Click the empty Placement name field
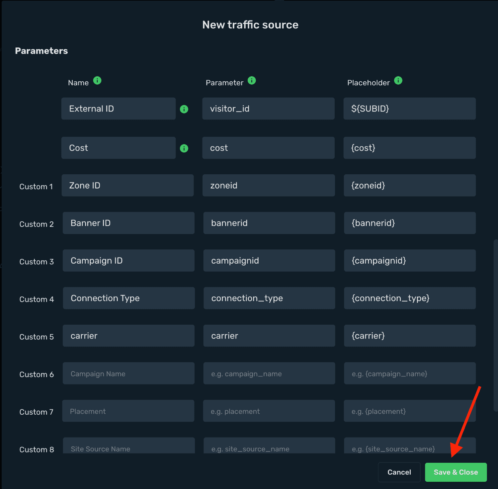 tap(128, 411)
